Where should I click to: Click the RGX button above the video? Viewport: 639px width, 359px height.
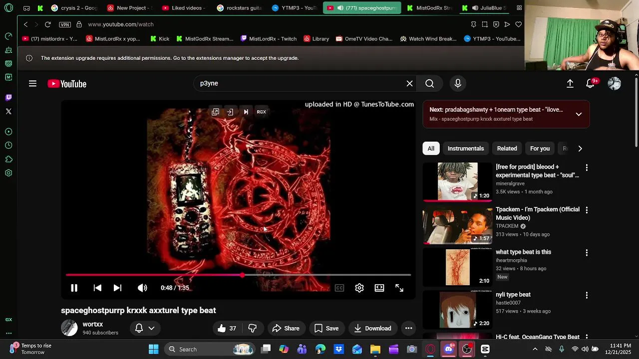coord(261,112)
